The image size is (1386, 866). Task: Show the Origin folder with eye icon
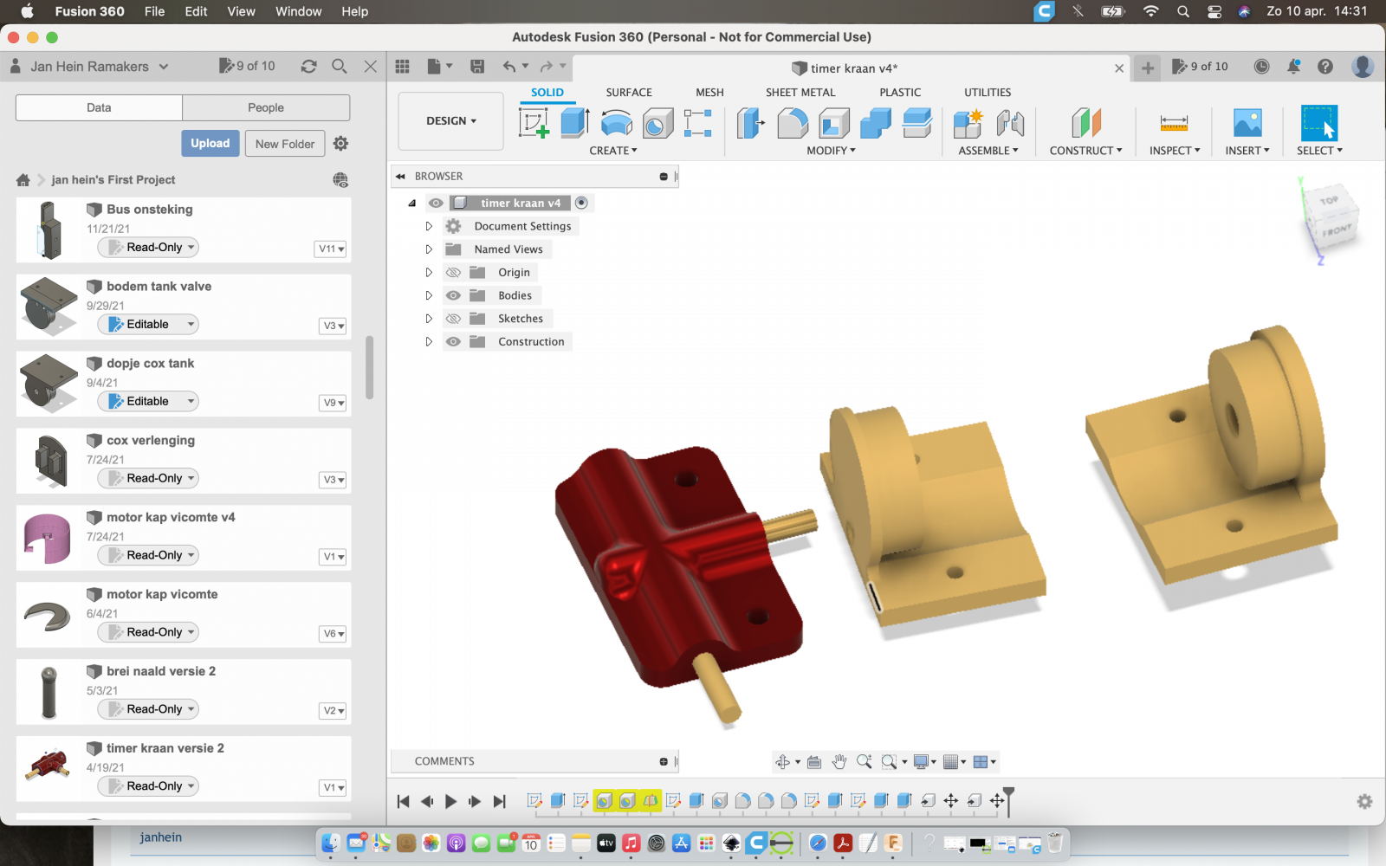pos(453,272)
